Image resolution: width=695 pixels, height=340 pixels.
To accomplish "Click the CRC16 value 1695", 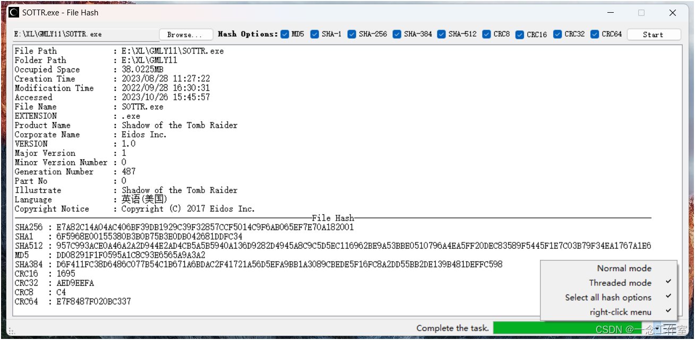I will [x=66, y=274].
